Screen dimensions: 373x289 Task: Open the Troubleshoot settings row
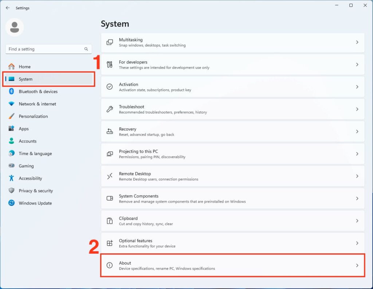pos(232,109)
